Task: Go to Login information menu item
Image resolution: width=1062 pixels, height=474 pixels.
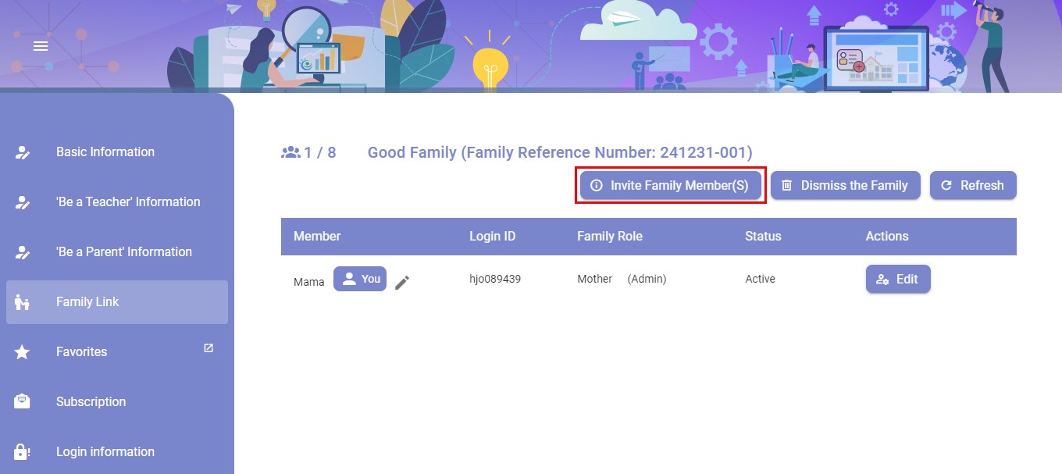Action: point(105,452)
